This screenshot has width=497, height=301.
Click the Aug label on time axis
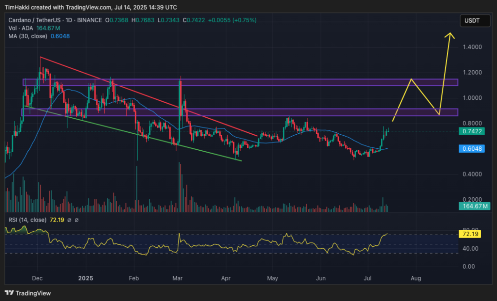pos(415,279)
